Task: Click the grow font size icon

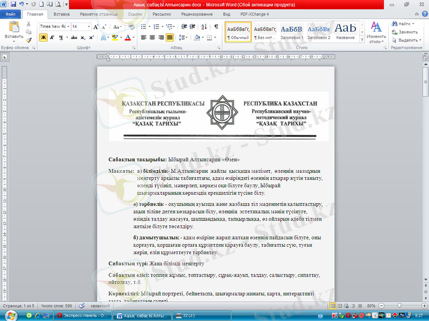Action: pyautogui.click(x=95, y=26)
